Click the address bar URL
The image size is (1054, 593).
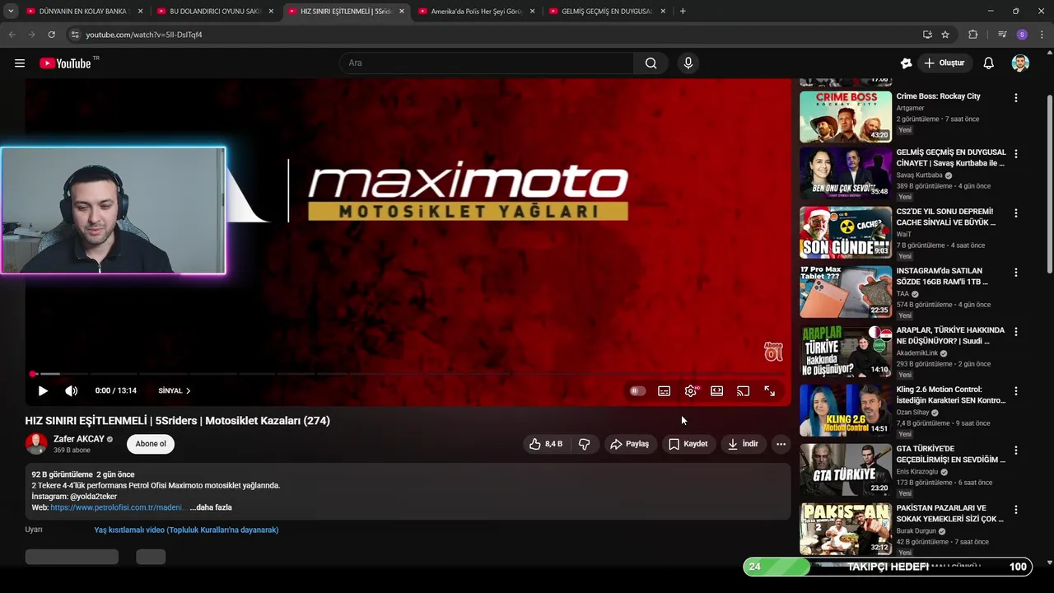coord(144,35)
